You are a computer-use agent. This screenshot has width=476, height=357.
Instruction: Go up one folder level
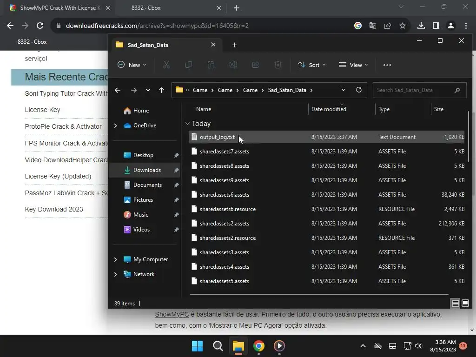161,90
